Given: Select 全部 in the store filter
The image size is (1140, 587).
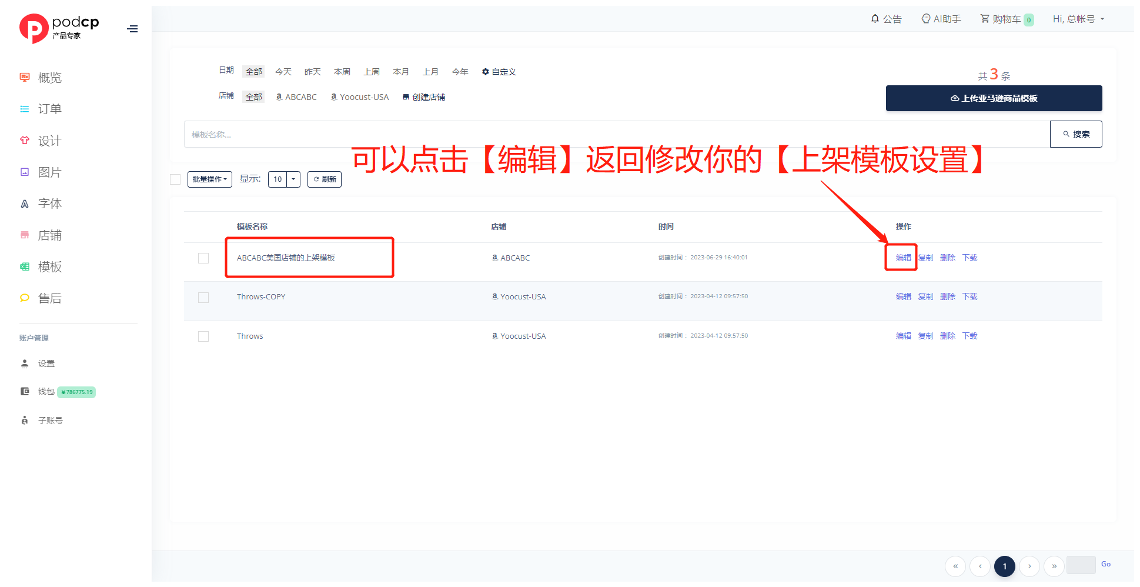Looking at the screenshot, I should [254, 97].
